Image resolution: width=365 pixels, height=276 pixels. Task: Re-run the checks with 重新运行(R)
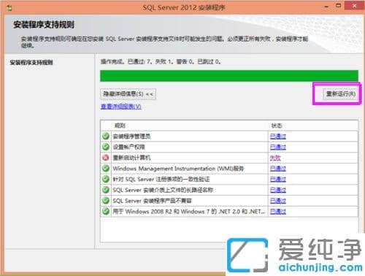tap(341, 94)
